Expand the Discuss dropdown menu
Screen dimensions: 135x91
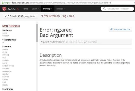(x=61, y=9)
